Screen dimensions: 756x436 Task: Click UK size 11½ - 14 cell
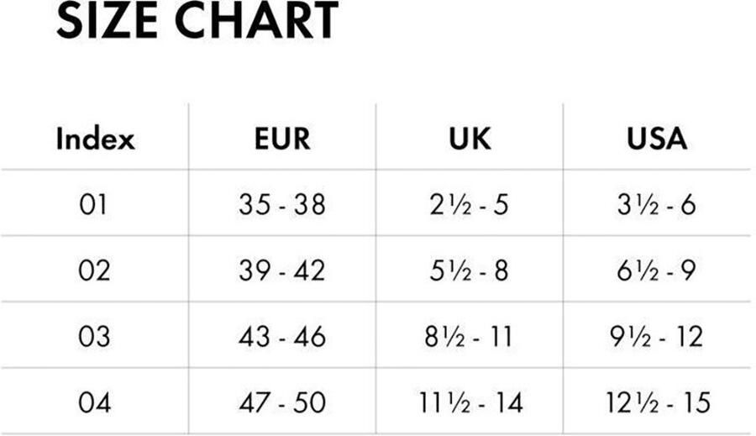(470, 402)
